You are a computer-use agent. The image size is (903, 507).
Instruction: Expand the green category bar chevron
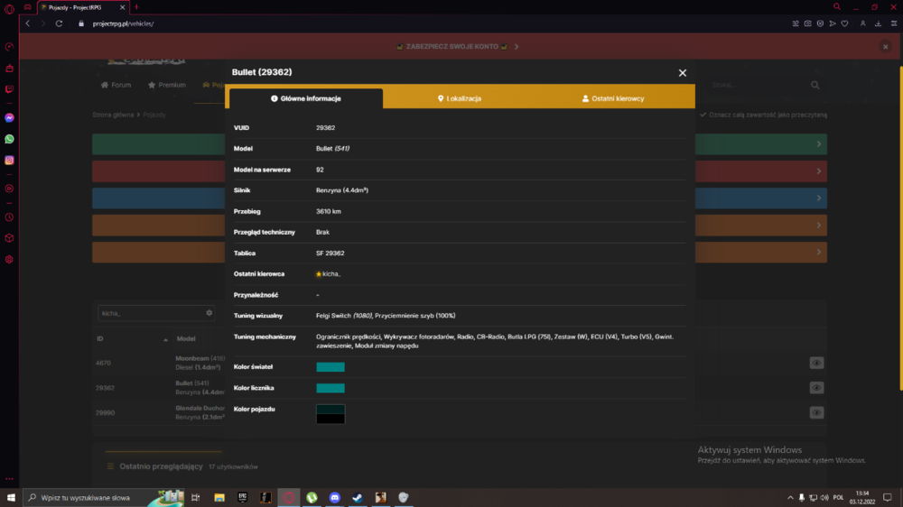(x=819, y=144)
